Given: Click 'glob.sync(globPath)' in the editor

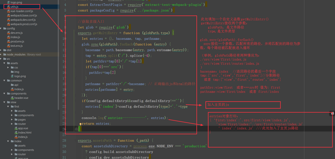Looking at the screenshot, I should click(x=100, y=44).
